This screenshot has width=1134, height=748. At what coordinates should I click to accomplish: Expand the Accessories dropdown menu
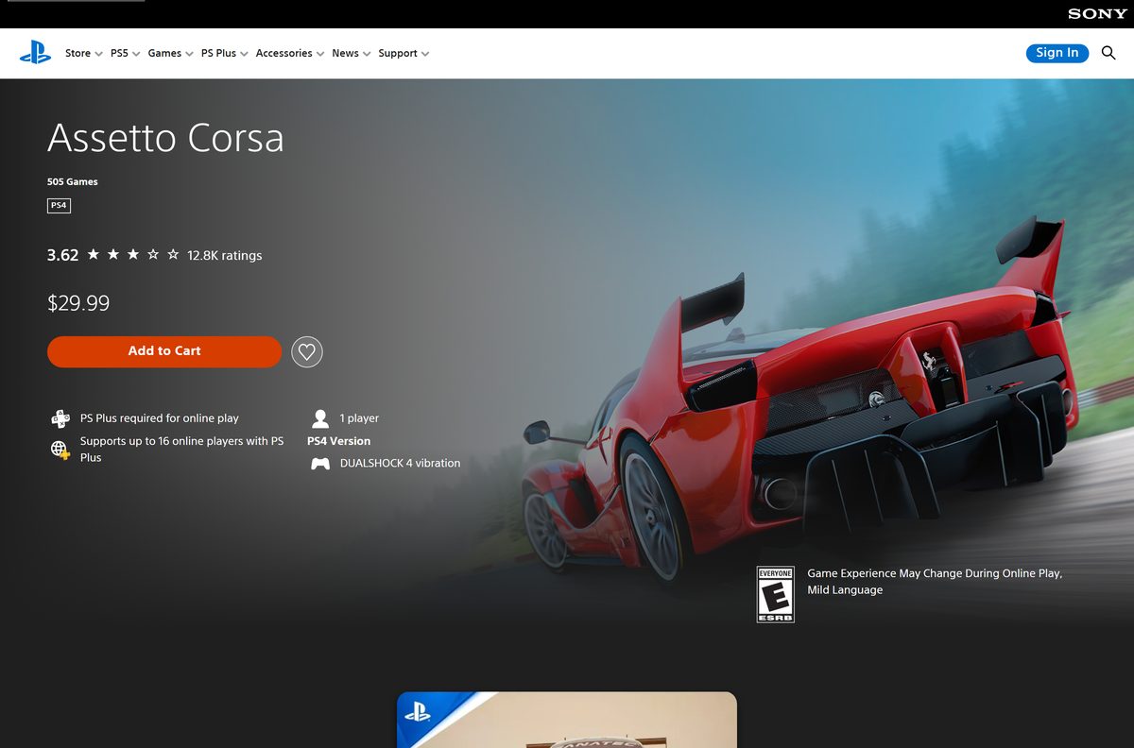pos(289,54)
